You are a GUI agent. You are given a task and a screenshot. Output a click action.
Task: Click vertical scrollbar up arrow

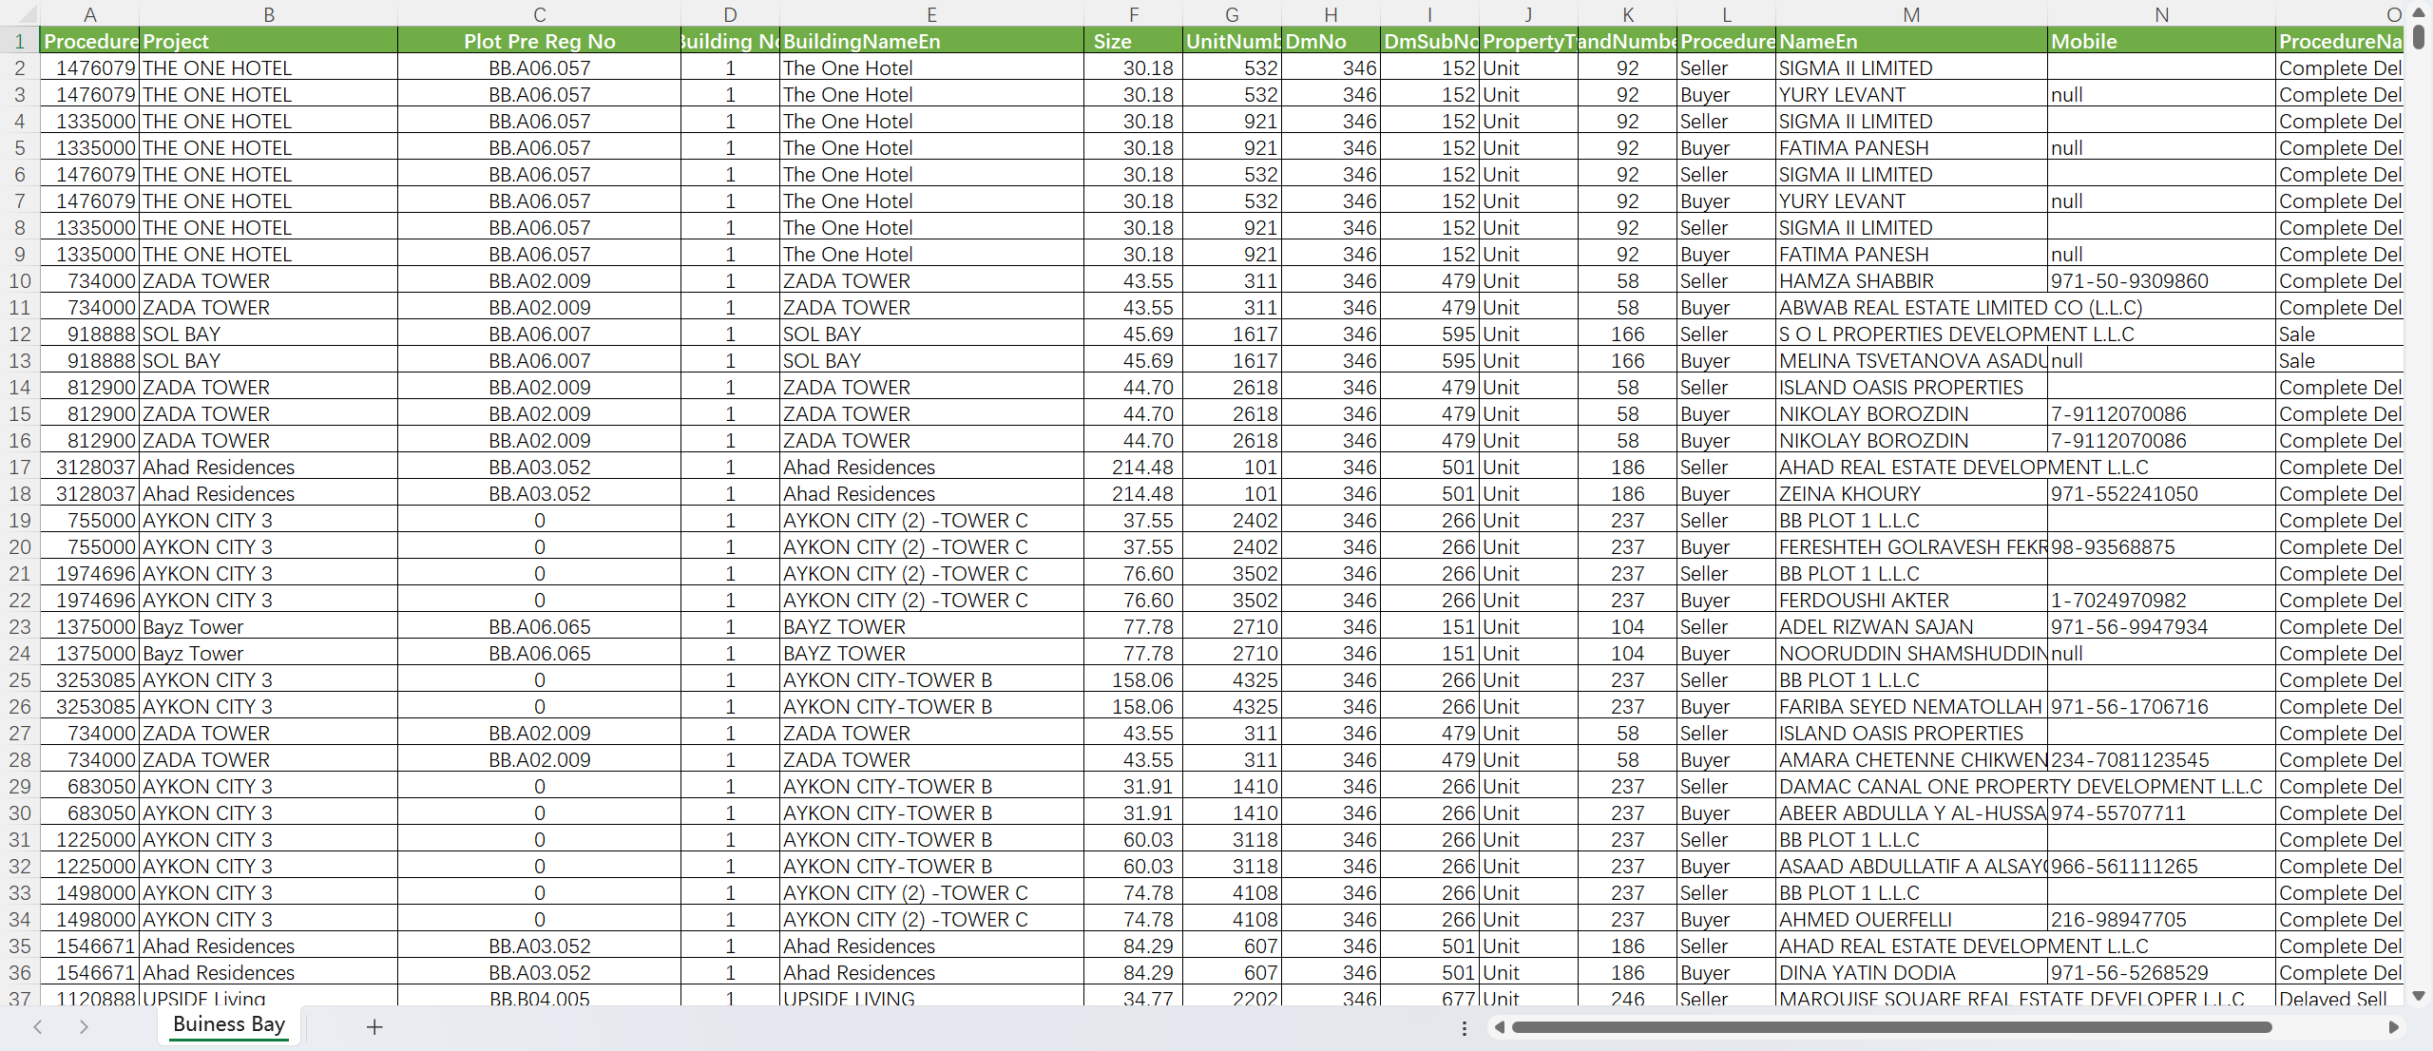click(x=2419, y=12)
